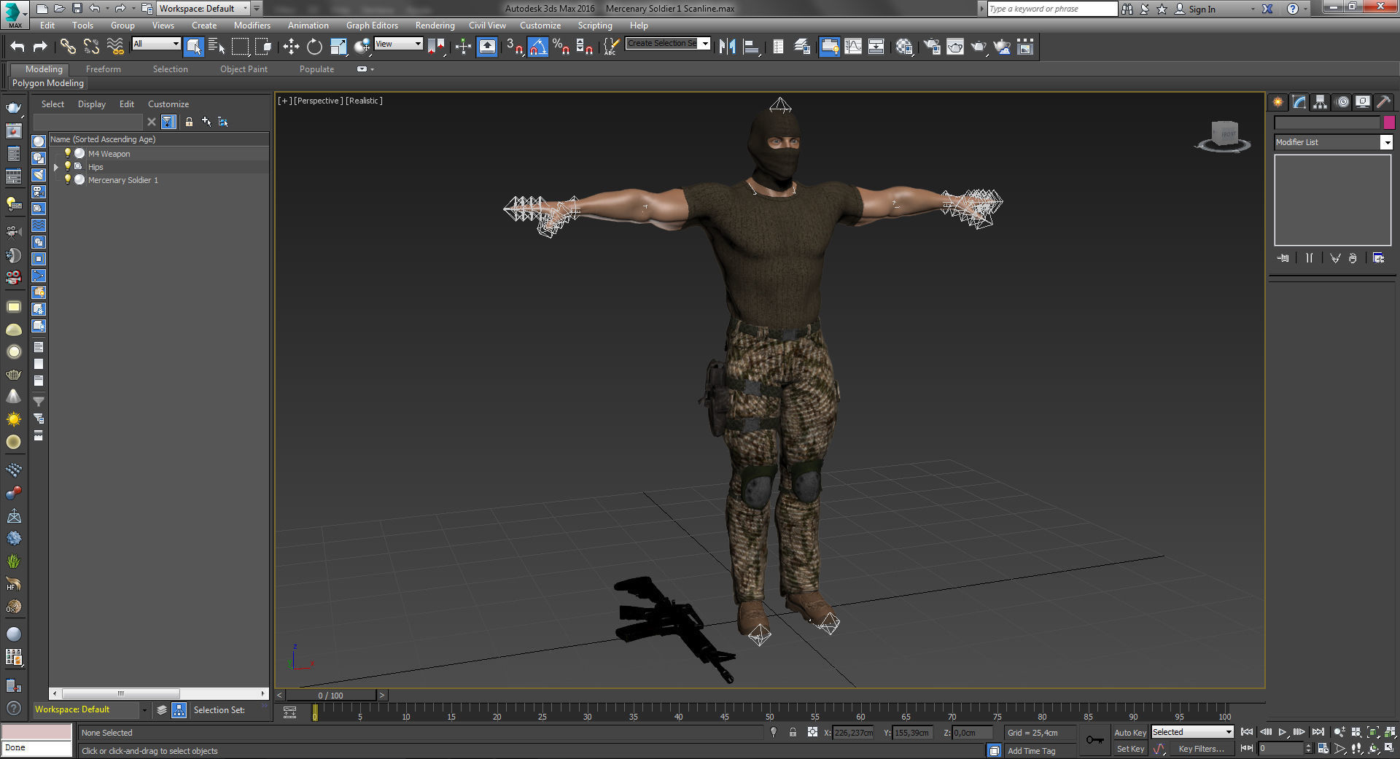Toggle the Window/Crossing selection mode
This screenshot has height=759, width=1400.
[263, 47]
